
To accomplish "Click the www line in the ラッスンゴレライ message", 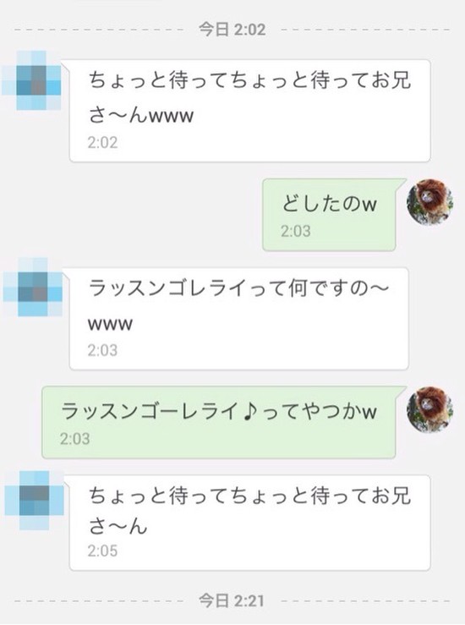I will tap(110, 324).
